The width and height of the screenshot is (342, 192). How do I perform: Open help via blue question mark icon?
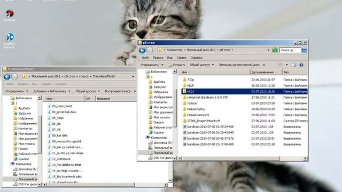coord(301,65)
